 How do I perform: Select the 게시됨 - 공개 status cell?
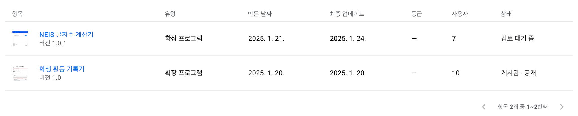point(518,73)
